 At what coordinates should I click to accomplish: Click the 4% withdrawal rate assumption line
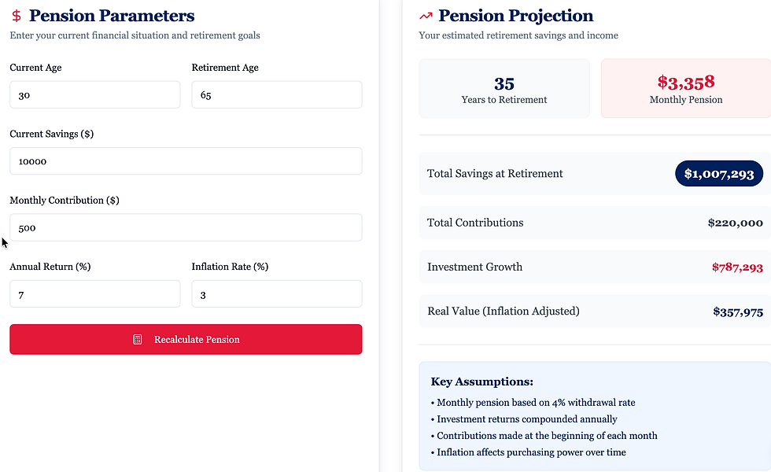point(533,402)
